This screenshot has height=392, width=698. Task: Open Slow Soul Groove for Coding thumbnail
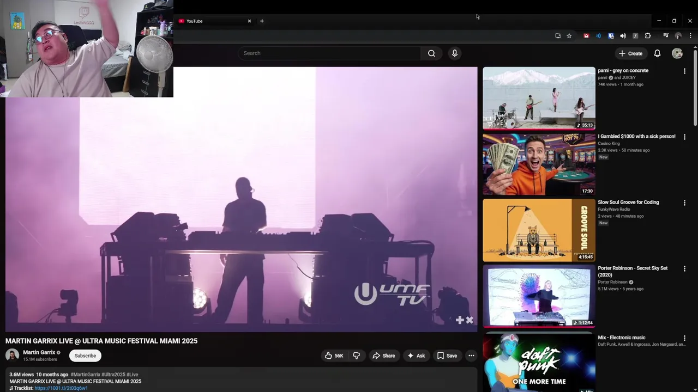[x=539, y=230]
